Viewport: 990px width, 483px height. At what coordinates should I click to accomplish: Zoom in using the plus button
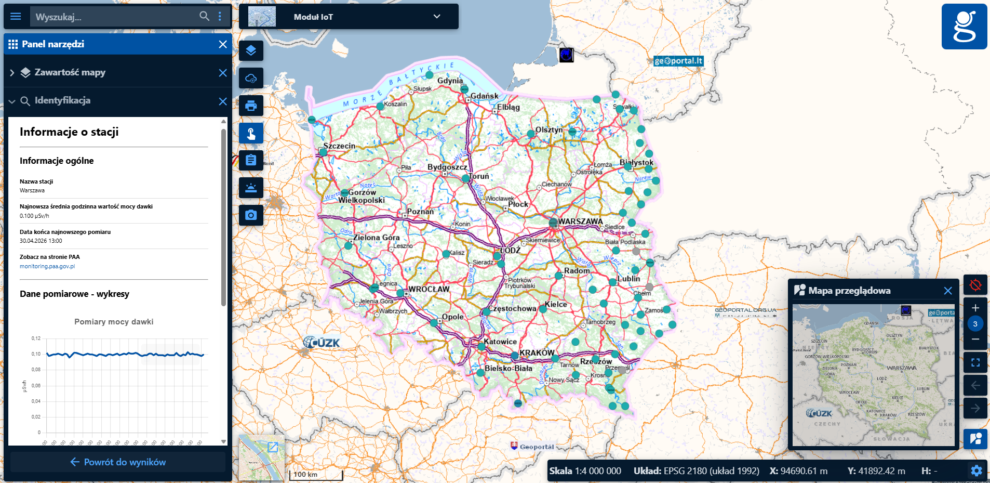[975, 308]
